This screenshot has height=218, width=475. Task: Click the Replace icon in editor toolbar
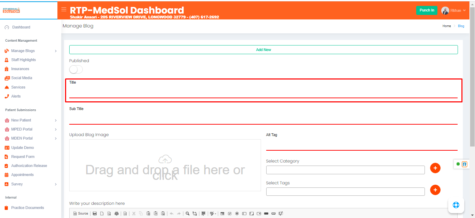[x=195, y=213]
